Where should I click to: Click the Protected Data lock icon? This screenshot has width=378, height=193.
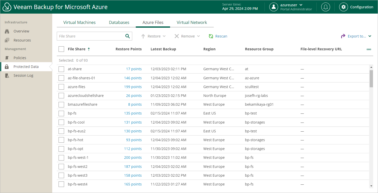[x=7, y=67]
